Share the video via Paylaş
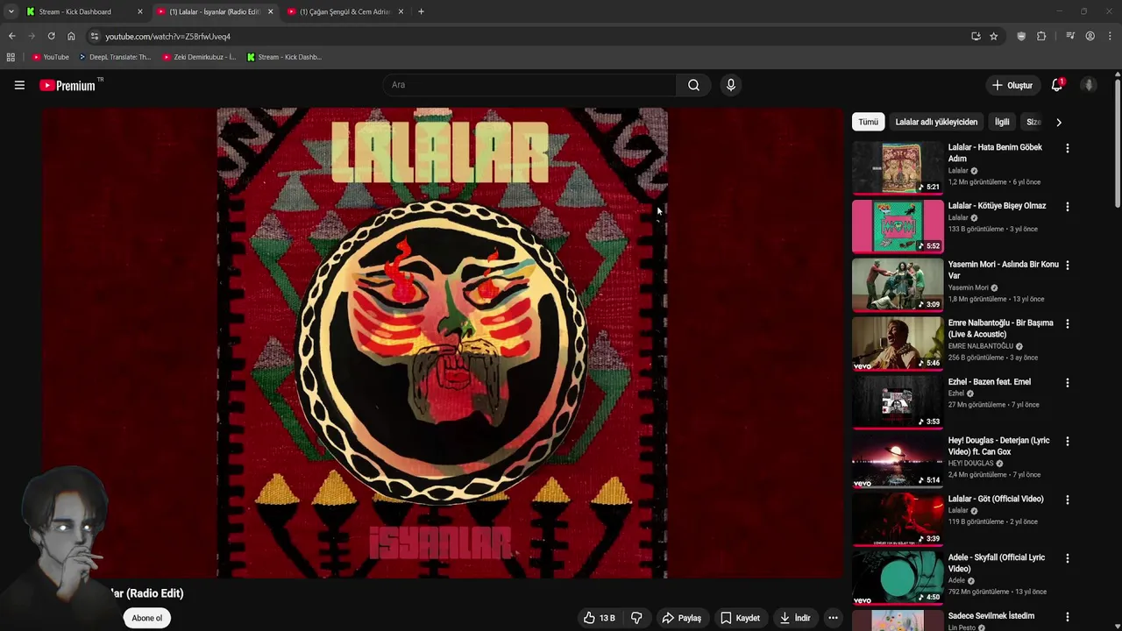Viewport: 1122px width, 631px height. tap(681, 618)
